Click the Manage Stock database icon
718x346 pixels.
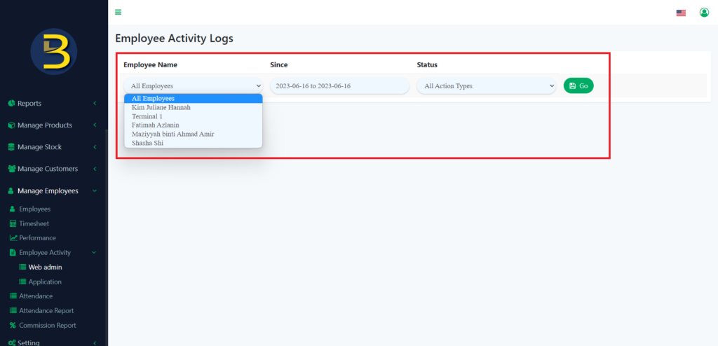[x=12, y=147]
